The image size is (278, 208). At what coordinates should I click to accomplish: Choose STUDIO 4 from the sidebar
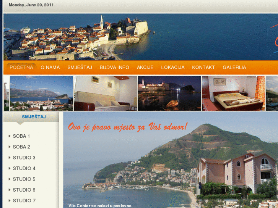(x=24, y=168)
